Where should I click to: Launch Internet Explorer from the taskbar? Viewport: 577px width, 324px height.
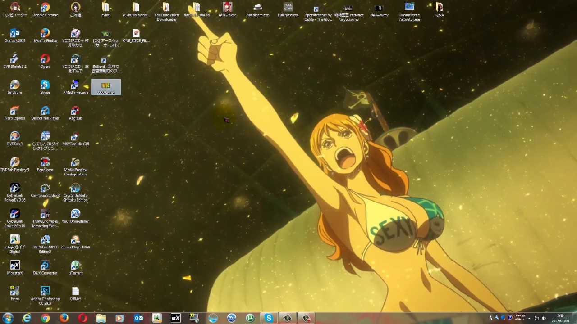coord(27,318)
